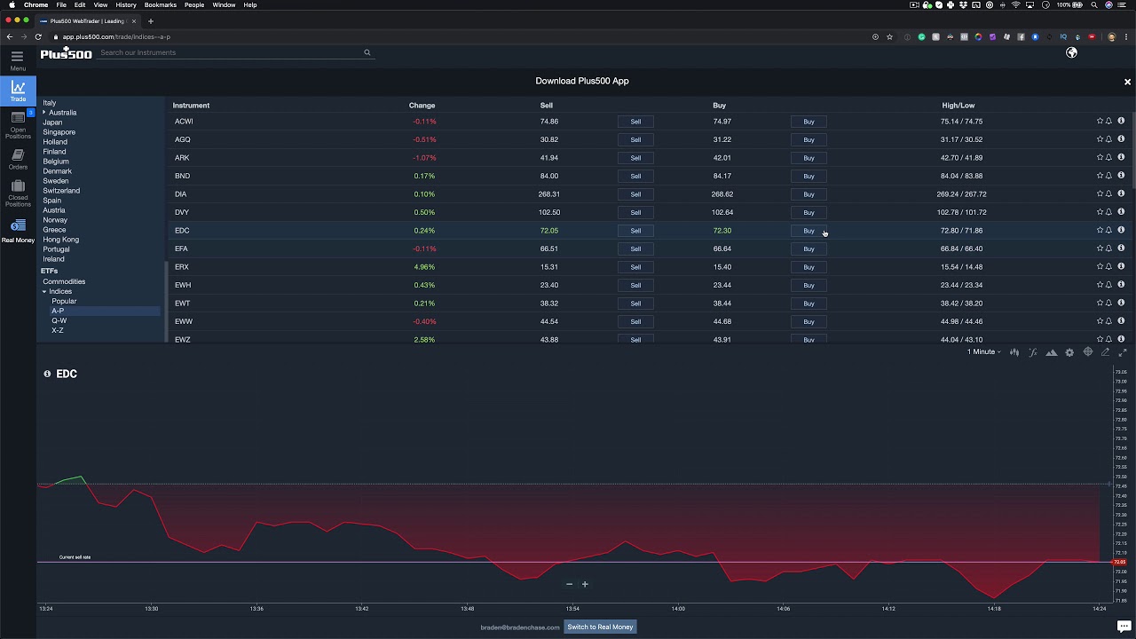Image resolution: width=1136 pixels, height=639 pixels.
Task: Toggle favorite star for DIA
Action: pos(1100,193)
